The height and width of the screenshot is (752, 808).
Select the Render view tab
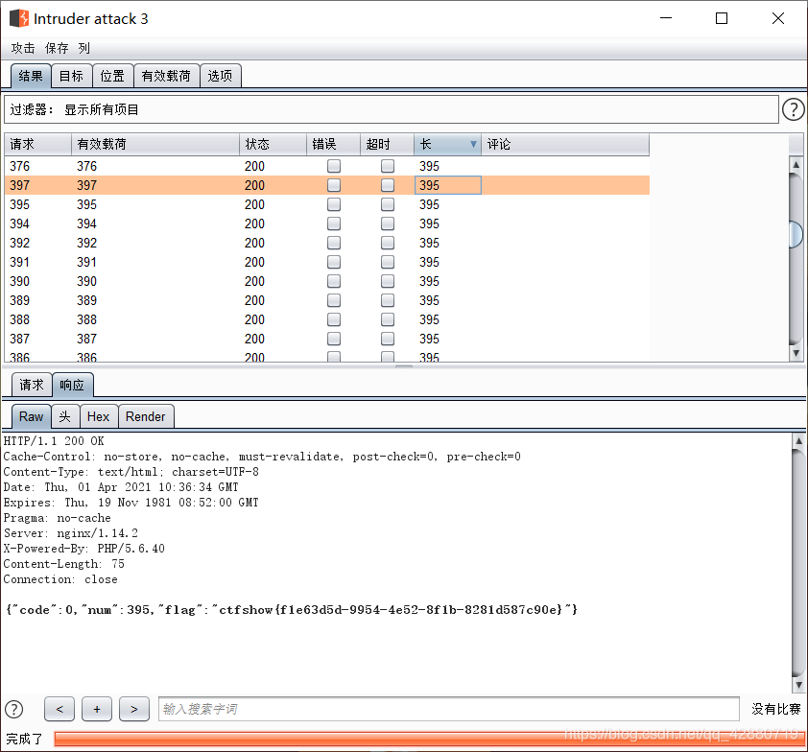click(146, 416)
